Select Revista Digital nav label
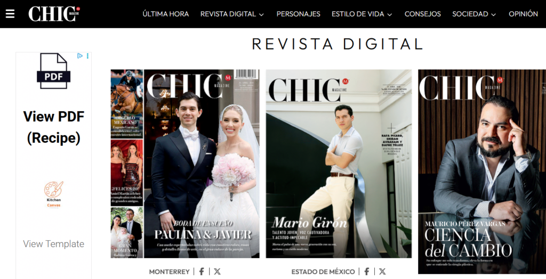Screen dimensions: 546x279 228,14
